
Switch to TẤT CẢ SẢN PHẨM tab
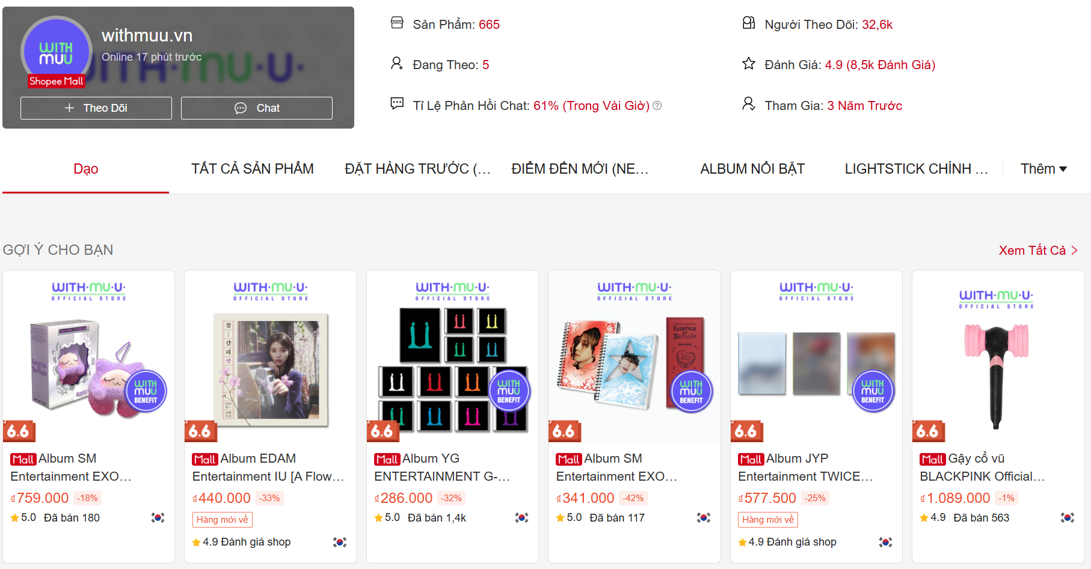(253, 169)
